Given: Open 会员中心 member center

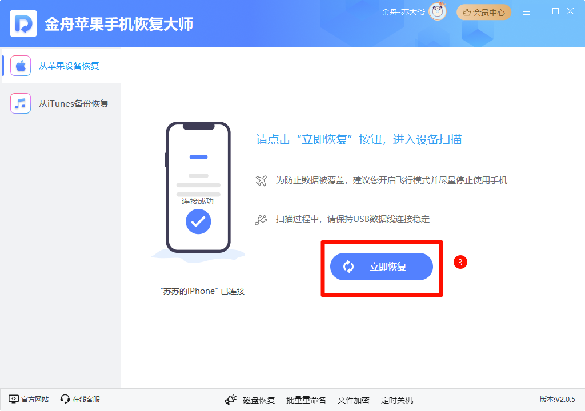Looking at the screenshot, I should coord(483,13).
